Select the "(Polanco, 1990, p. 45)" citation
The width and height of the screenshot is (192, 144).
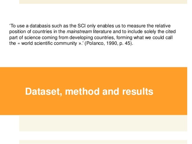[x=108, y=43]
